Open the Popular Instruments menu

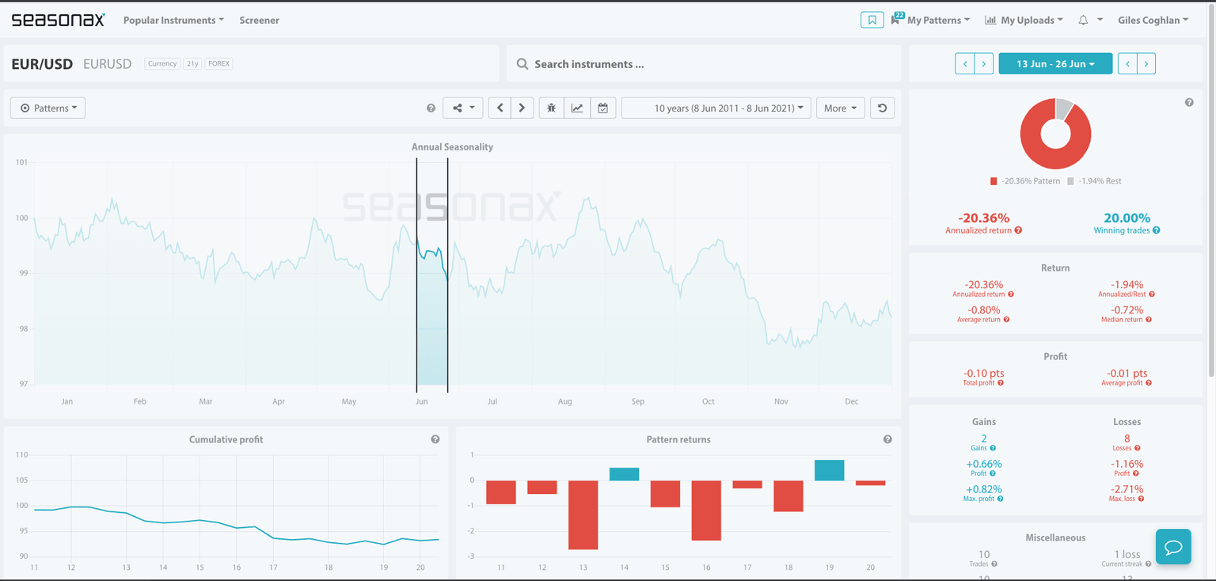pyautogui.click(x=173, y=20)
